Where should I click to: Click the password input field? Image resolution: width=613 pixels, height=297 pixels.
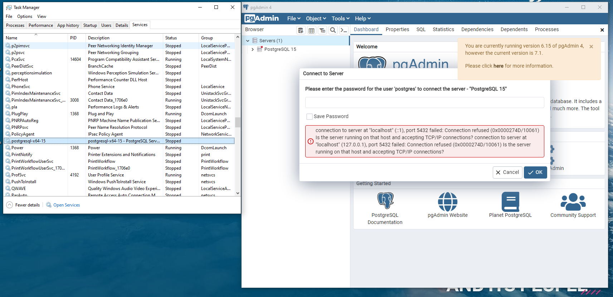coord(424,103)
